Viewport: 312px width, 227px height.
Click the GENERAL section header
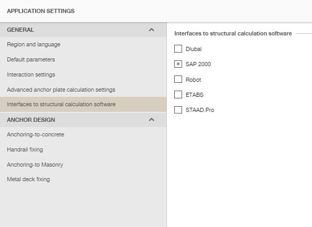[x=83, y=30]
